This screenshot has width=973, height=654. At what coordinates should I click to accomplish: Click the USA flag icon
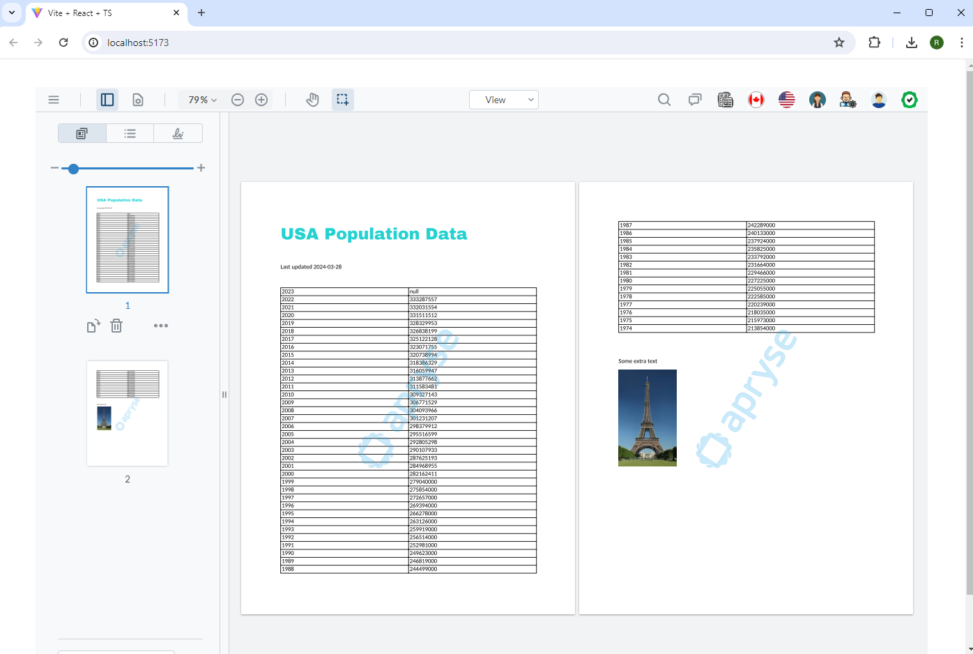pyautogui.click(x=787, y=100)
